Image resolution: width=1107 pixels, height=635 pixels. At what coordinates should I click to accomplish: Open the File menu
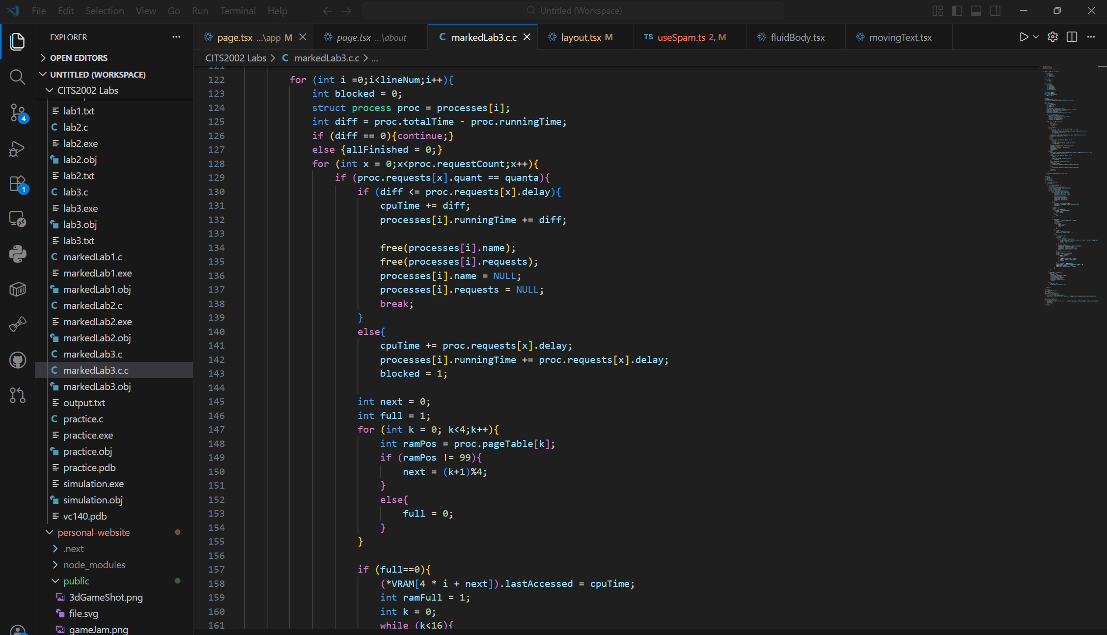click(38, 11)
